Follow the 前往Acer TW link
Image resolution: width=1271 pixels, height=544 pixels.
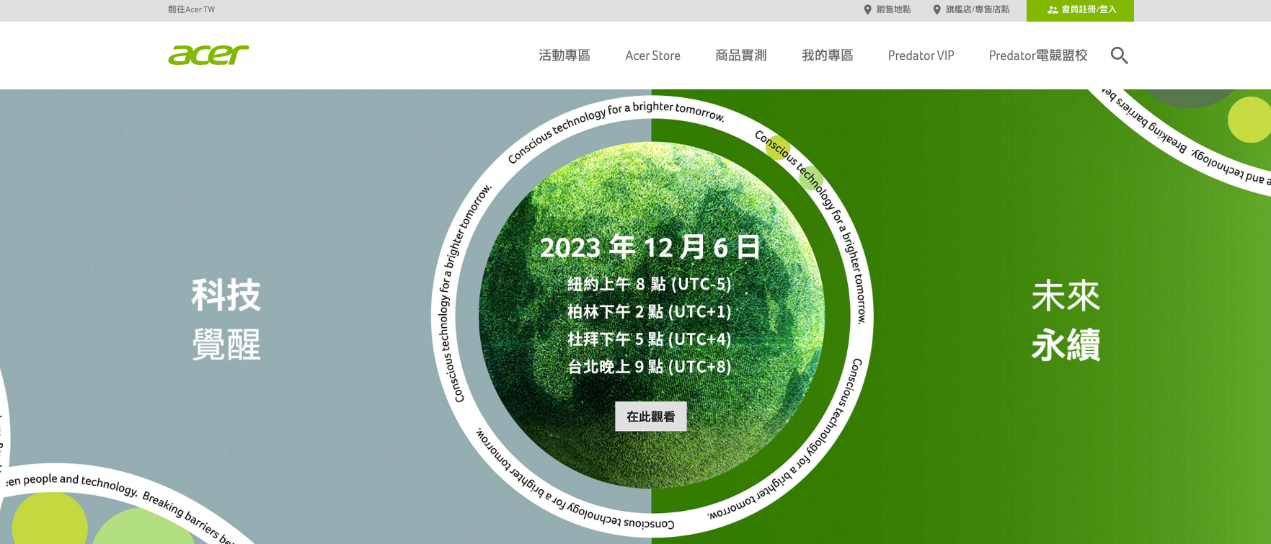coord(191,9)
